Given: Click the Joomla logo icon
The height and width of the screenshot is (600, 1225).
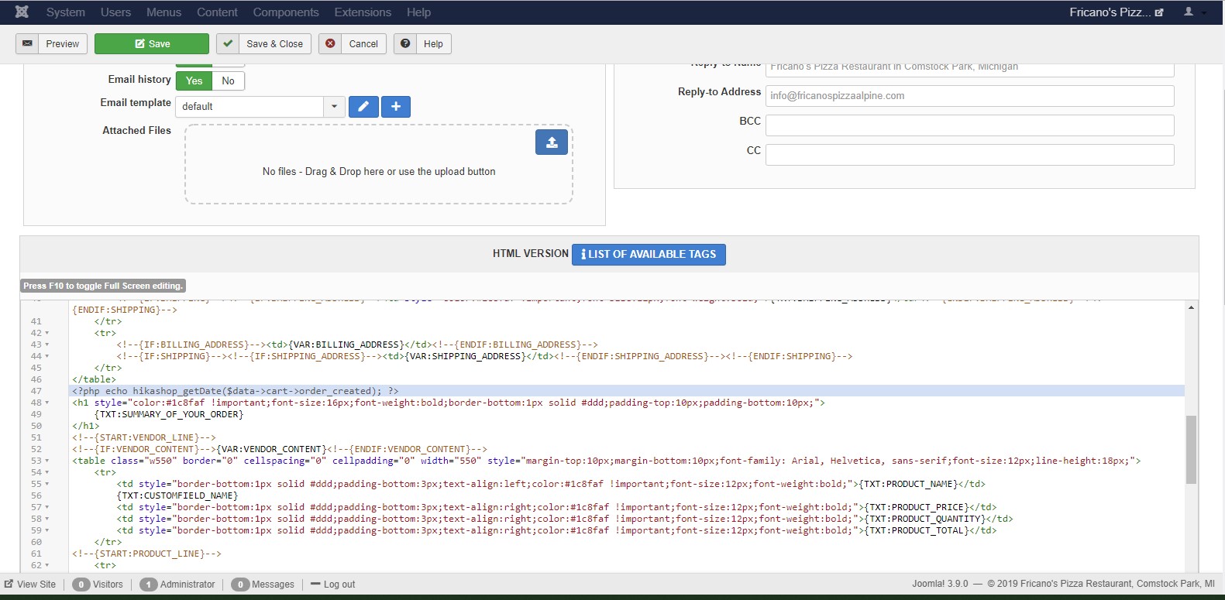Looking at the screenshot, I should (x=22, y=12).
